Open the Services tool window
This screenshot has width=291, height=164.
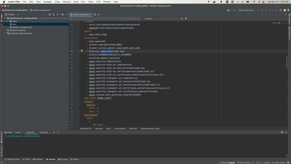[63, 159]
